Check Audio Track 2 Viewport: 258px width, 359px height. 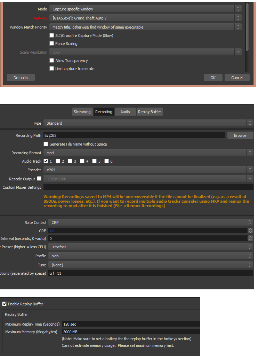tap(58, 161)
